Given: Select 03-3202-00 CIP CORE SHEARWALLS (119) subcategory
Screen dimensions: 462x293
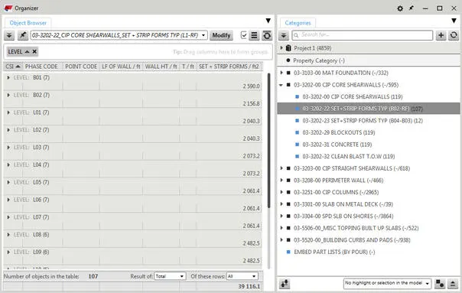Looking at the screenshot, I should [x=353, y=96].
